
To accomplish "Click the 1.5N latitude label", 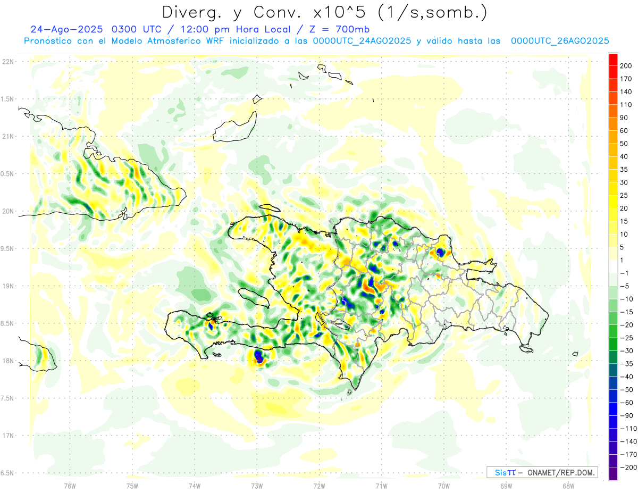I will [7, 99].
